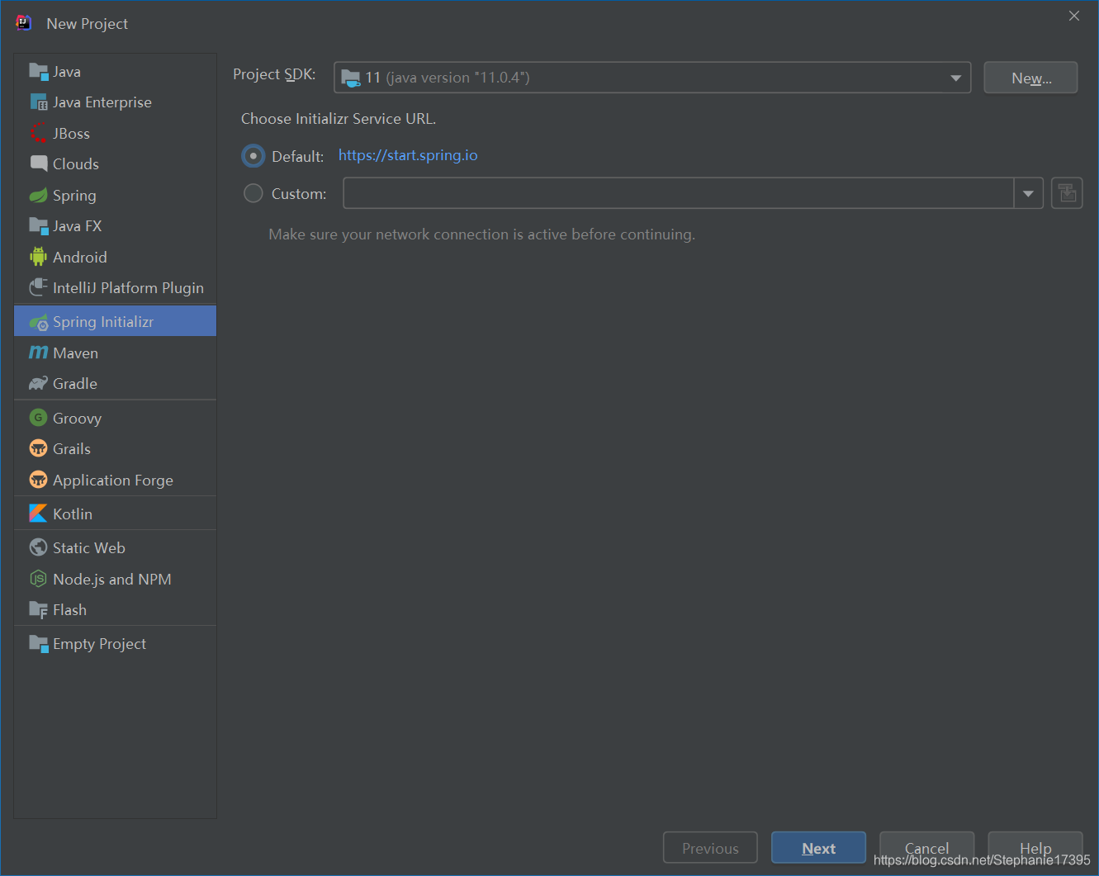Select Node.js and NPM label
The image size is (1099, 876).
coord(112,579)
